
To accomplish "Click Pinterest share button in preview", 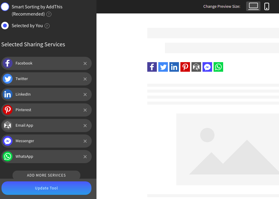I will click(185, 67).
